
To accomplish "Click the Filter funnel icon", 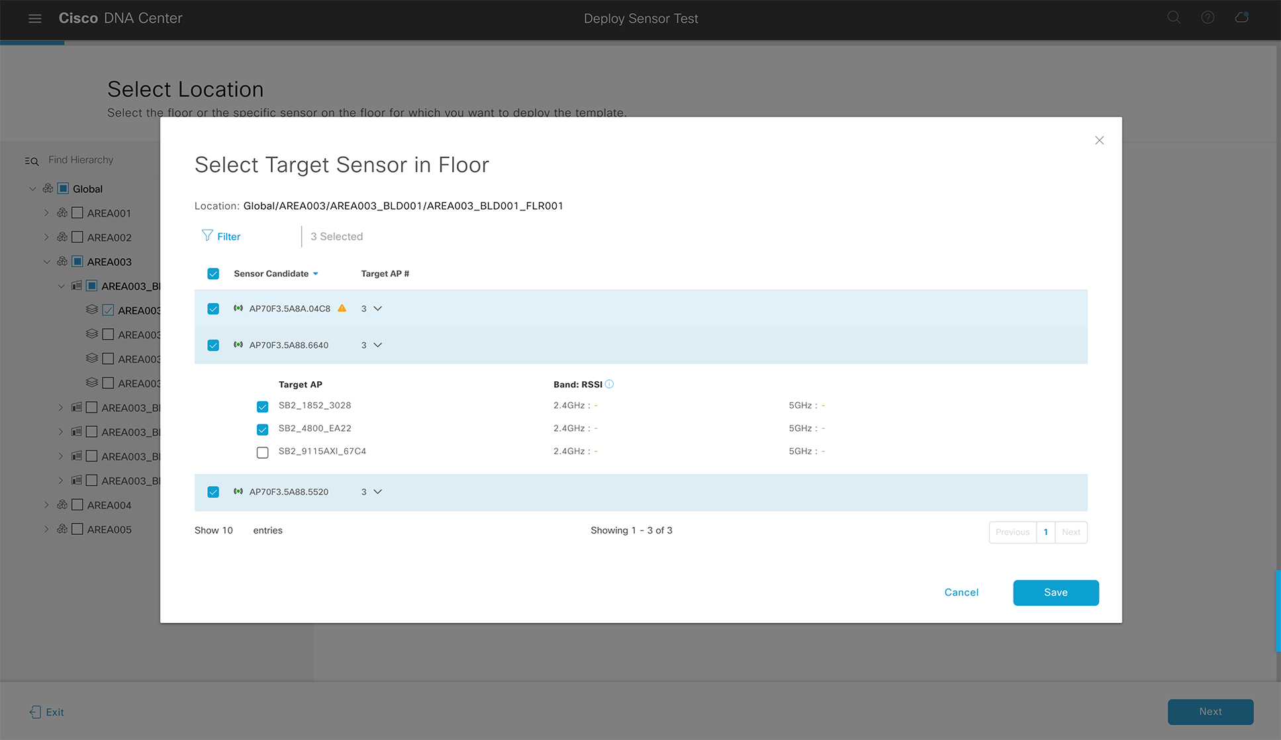I will pos(207,236).
